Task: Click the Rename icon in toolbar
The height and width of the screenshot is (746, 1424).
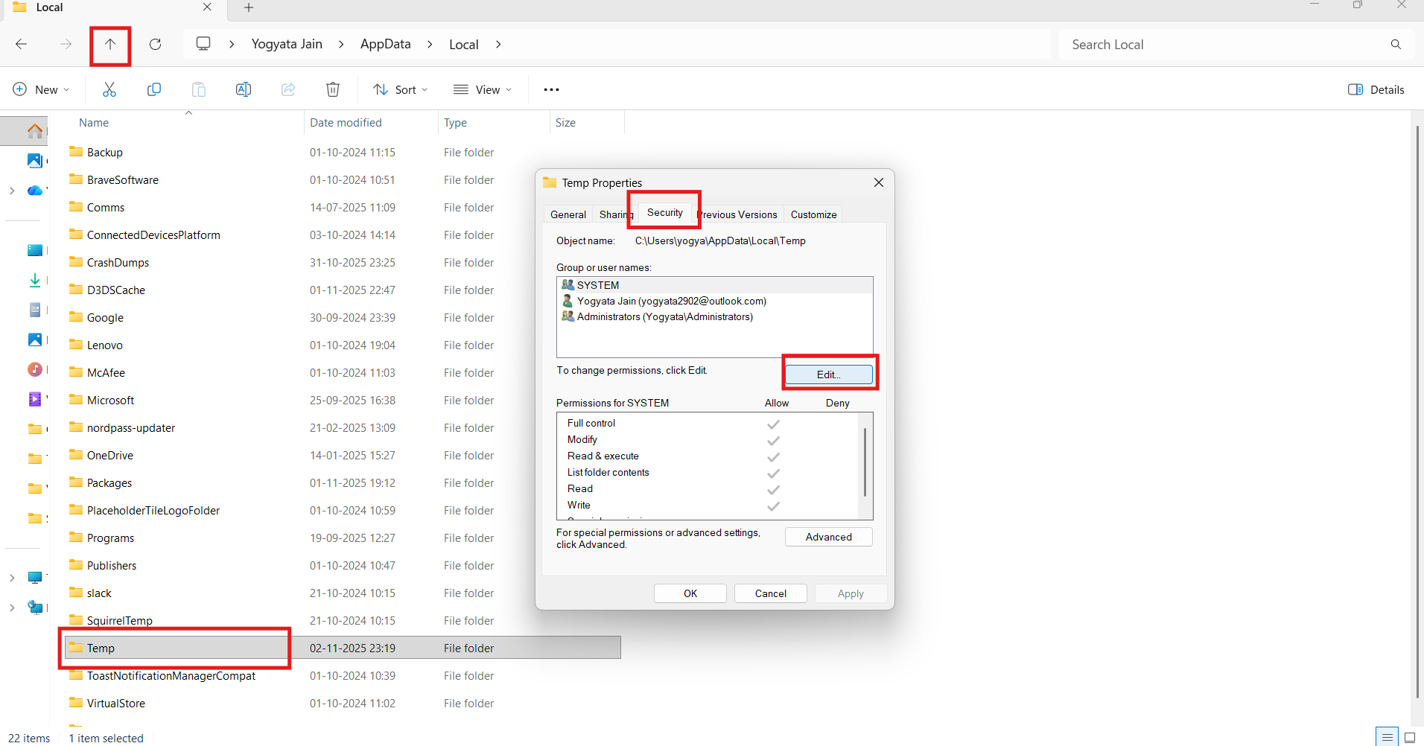Action: [x=244, y=89]
